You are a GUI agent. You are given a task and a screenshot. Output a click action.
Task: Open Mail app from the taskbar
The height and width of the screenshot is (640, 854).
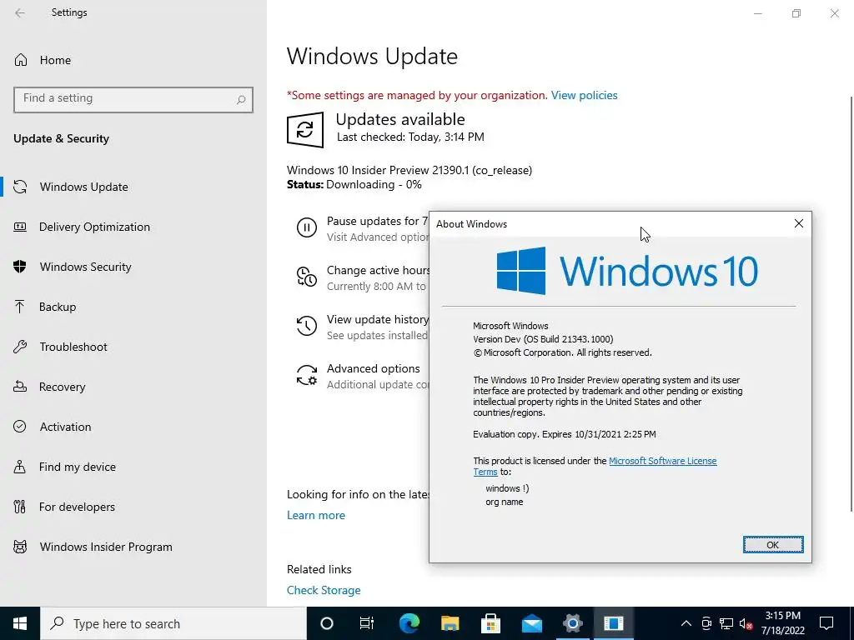pyautogui.click(x=531, y=623)
